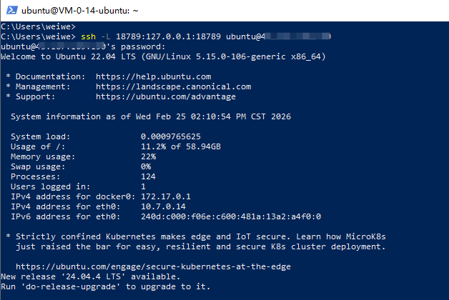Image resolution: width=449 pixels, height=300 pixels.
Task: Click the terminal icon in the title bar
Action: click(11, 10)
